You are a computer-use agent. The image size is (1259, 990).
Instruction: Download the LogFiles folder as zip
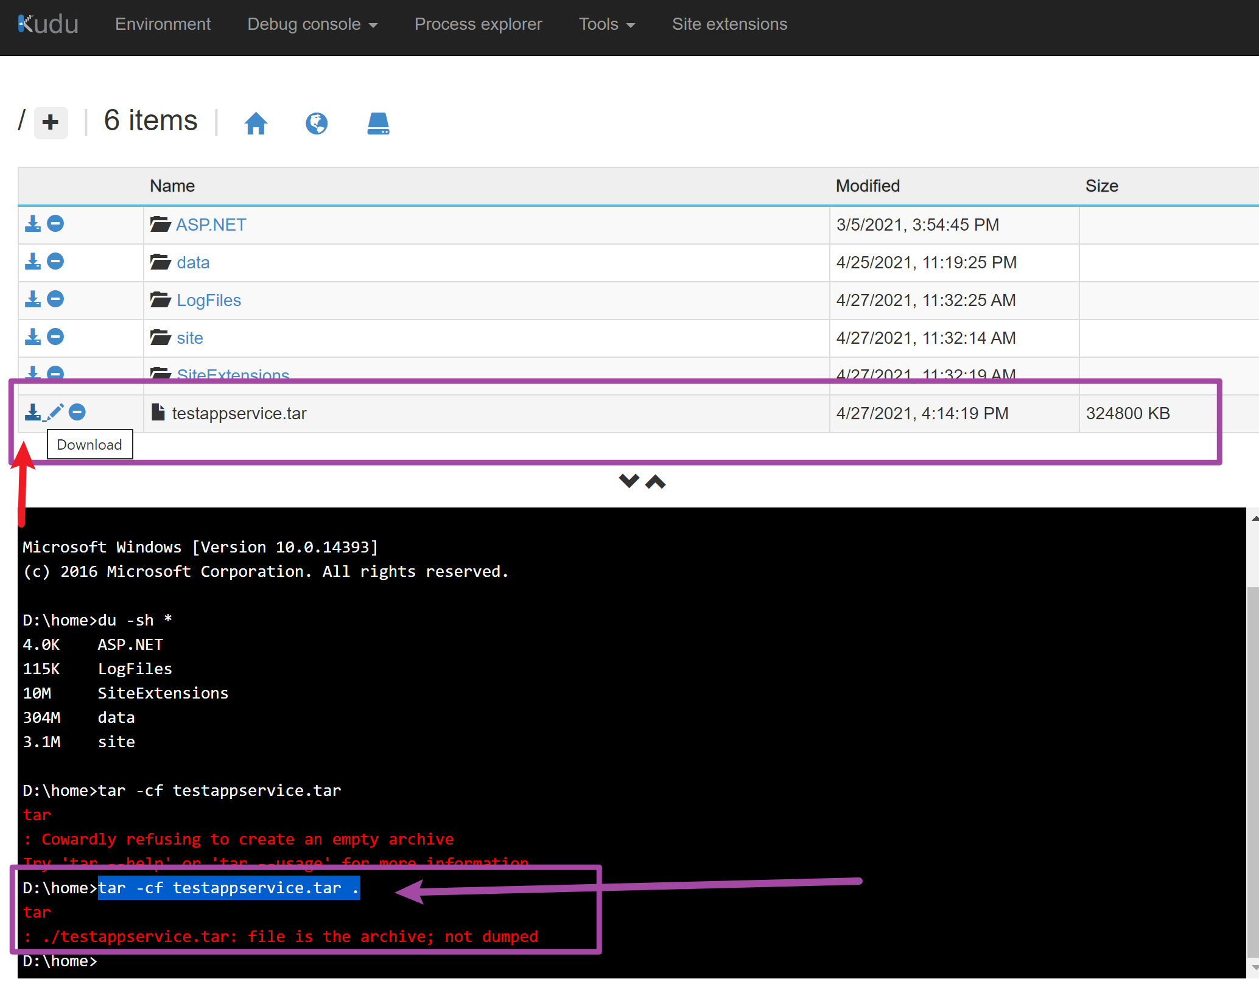32,299
